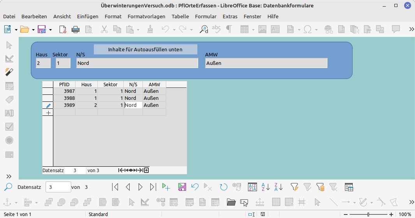Select row header of new record
Image resolution: width=415 pixels, height=218 pixels.
(x=48, y=113)
